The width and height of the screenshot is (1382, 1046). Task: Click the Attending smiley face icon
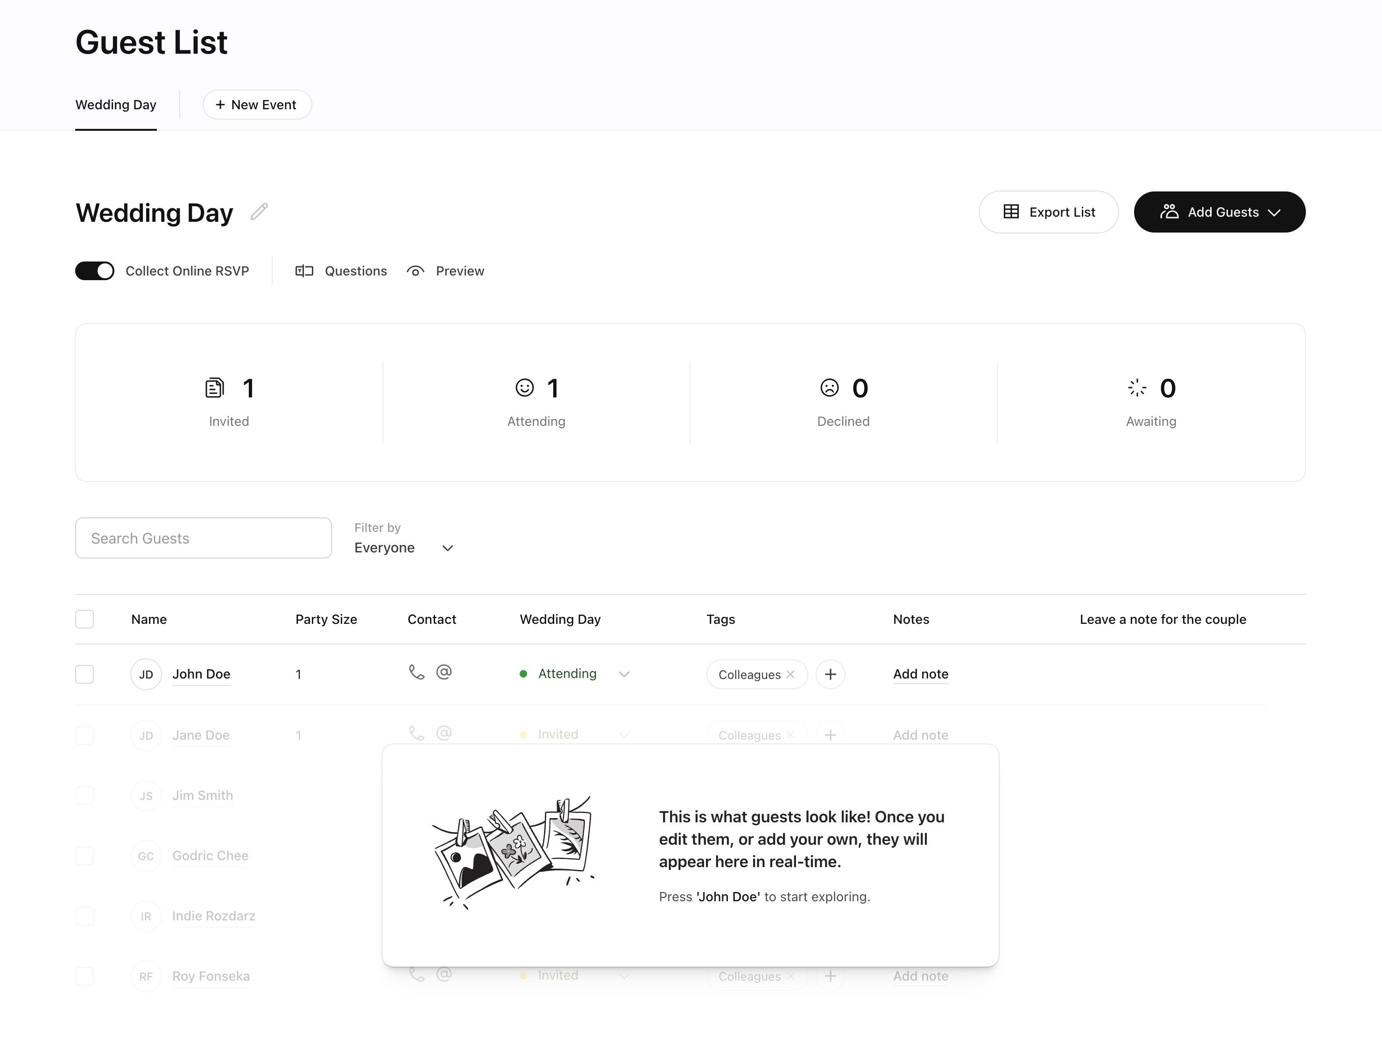pos(524,388)
